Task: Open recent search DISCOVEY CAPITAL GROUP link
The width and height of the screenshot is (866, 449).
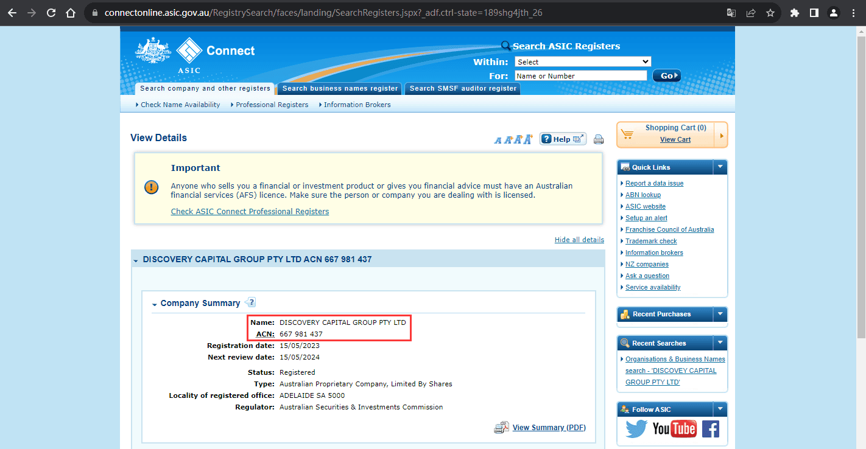Action: point(675,371)
